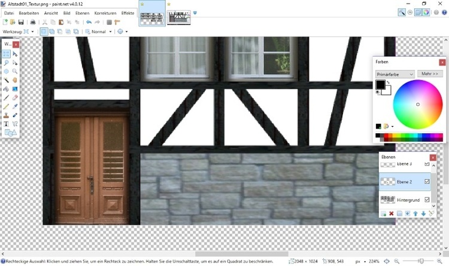
Task: Activate the Color Picker eyedropper tool
Action: 14,106
